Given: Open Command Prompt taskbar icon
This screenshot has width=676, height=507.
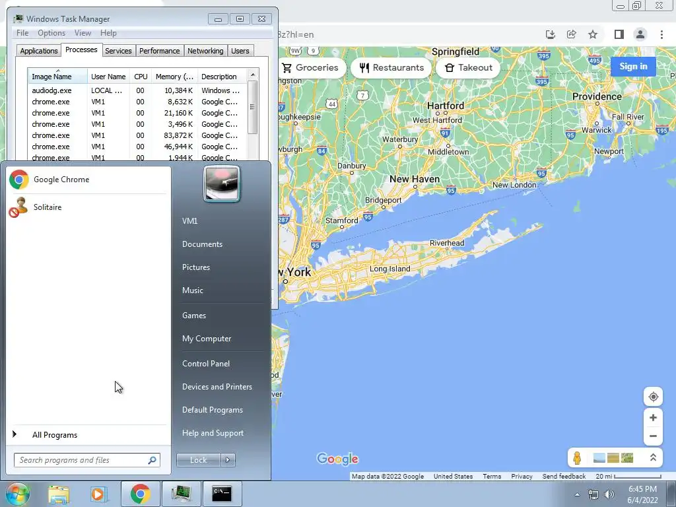Looking at the screenshot, I should (x=222, y=494).
